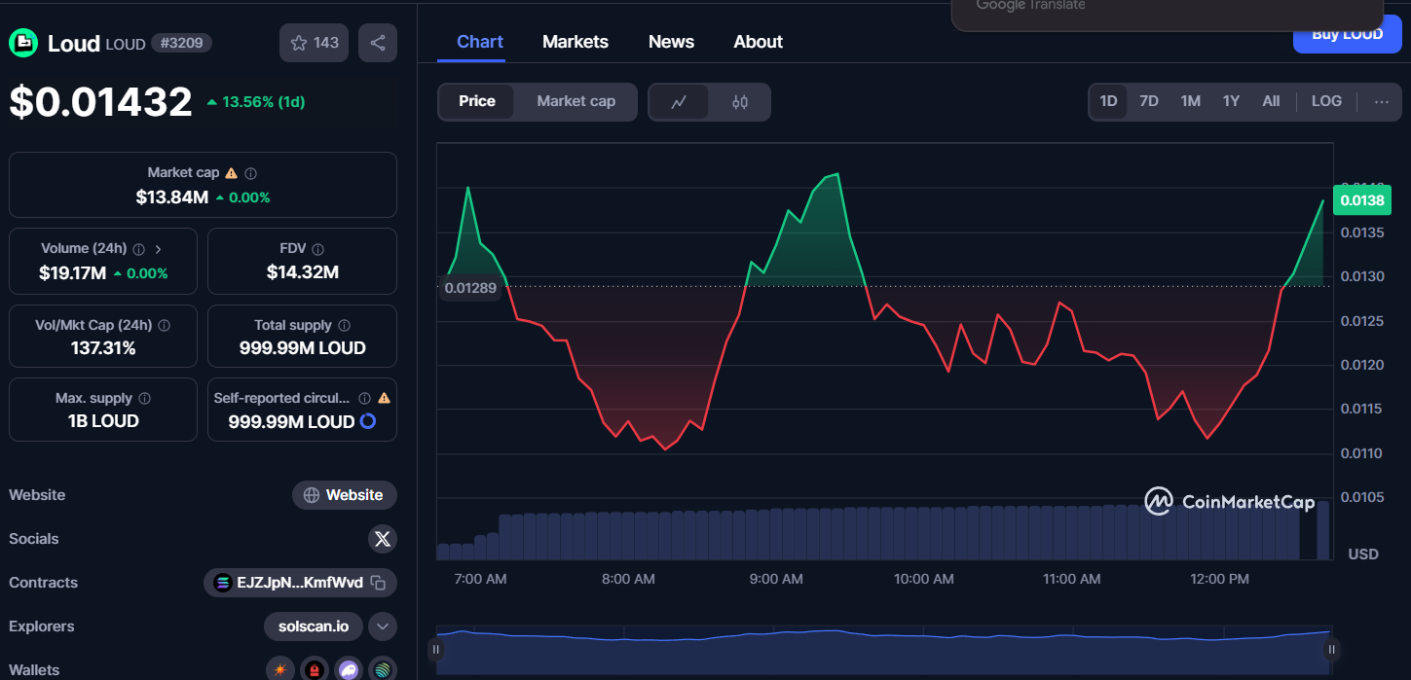Click the 0.01289 open price label
The width and height of the screenshot is (1411, 680).
click(x=470, y=288)
